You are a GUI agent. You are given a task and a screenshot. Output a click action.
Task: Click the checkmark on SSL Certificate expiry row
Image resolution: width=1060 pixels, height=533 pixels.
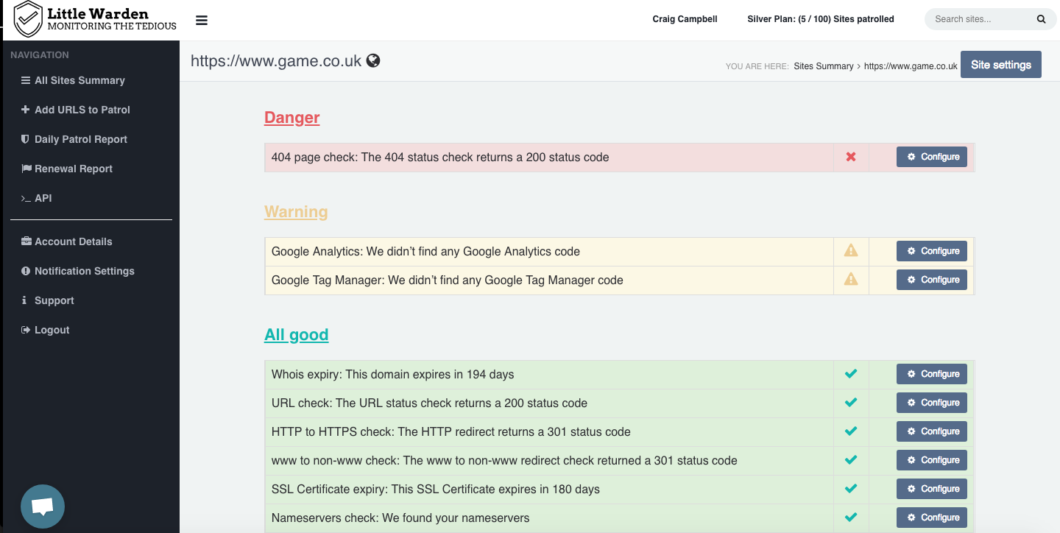click(851, 489)
